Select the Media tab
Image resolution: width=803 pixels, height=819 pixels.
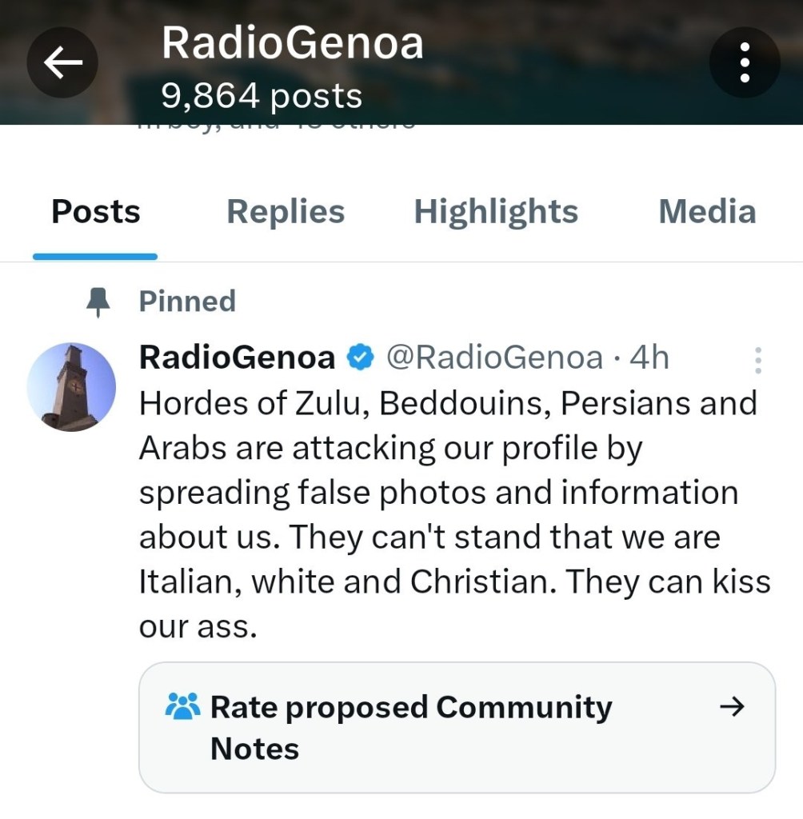(707, 212)
